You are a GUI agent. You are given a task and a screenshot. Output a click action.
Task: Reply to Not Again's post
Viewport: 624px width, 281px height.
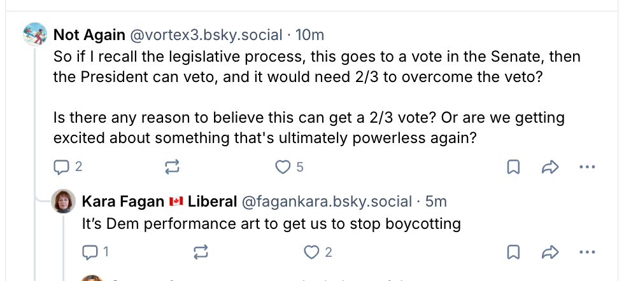point(62,167)
